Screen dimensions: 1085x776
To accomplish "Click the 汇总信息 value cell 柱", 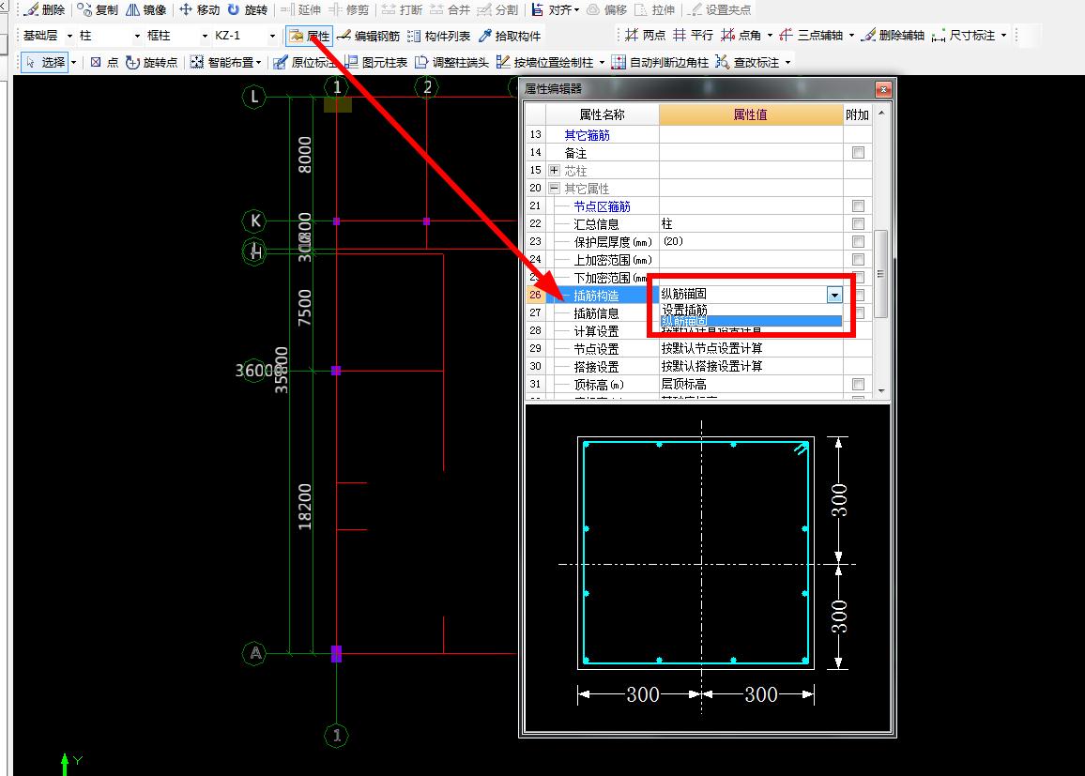I will (751, 223).
